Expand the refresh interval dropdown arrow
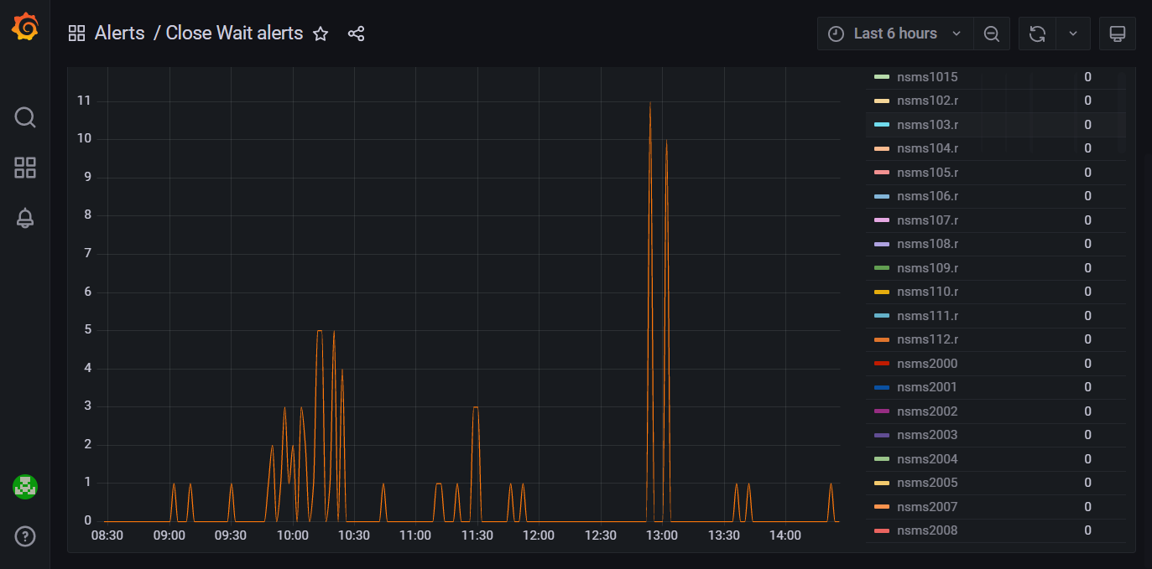Image resolution: width=1152 pixels, height=569 pixels. [1072, 34]
